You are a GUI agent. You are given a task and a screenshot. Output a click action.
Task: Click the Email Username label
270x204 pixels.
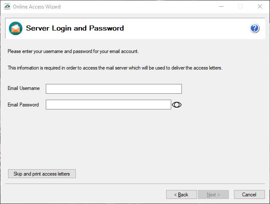point(24,88)
